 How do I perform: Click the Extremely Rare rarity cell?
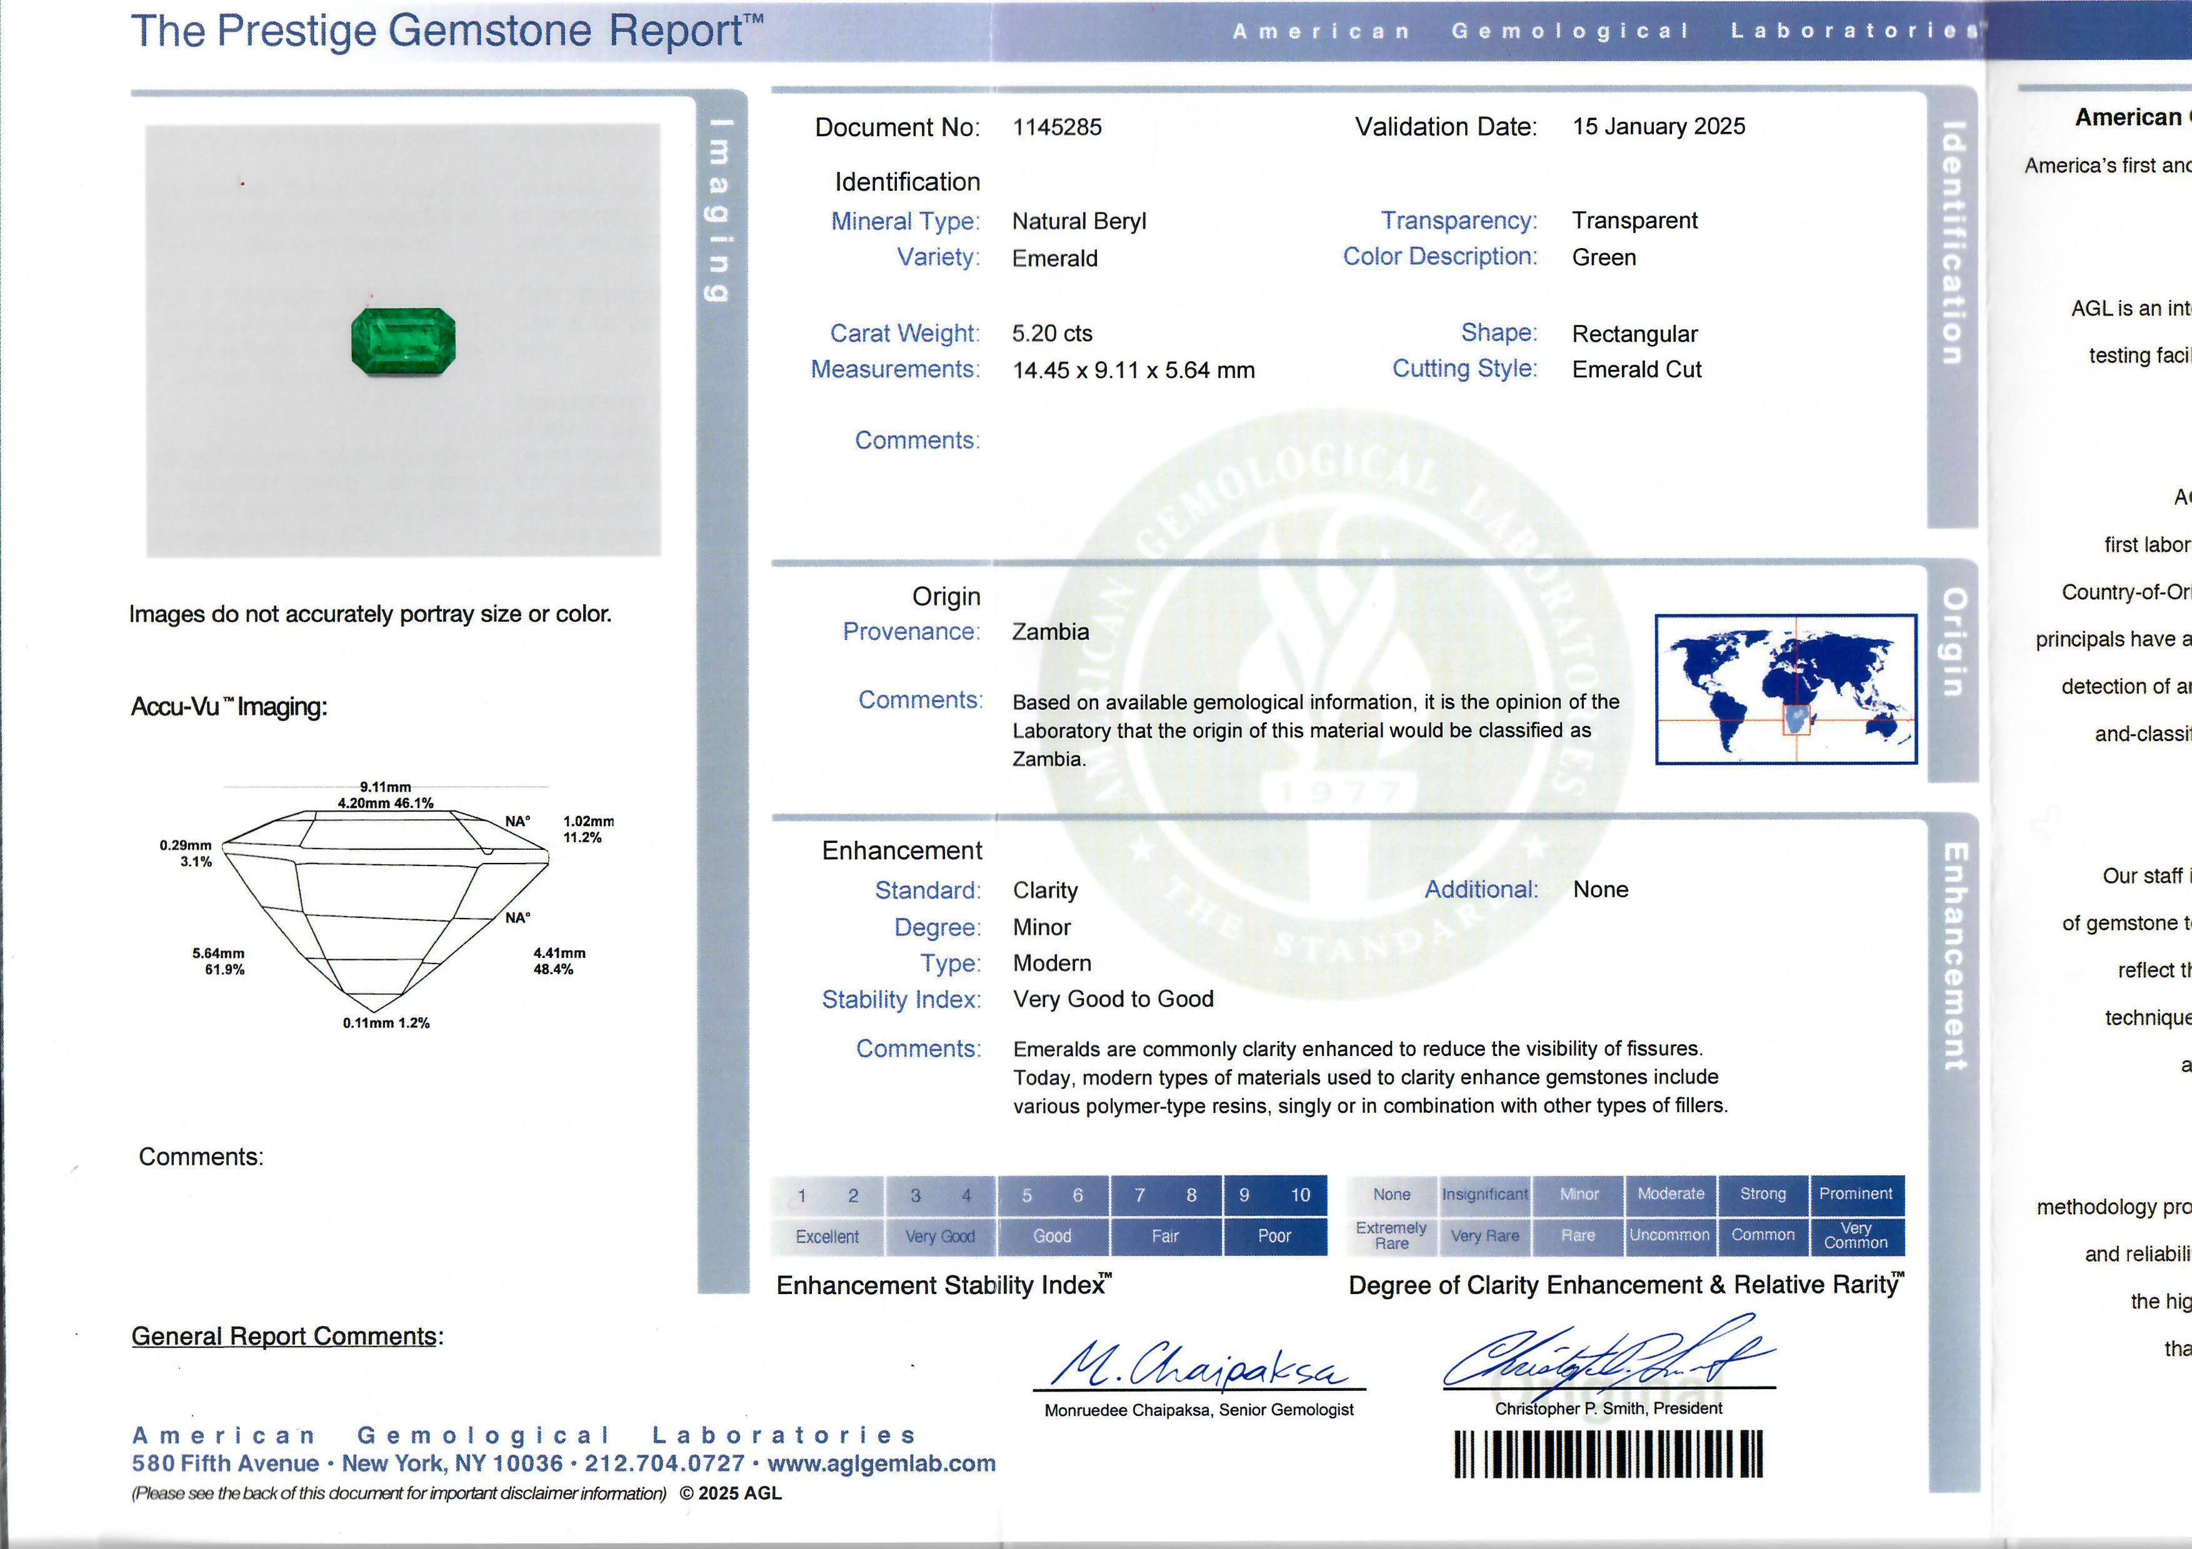pyautogui.click(x=1391, y=1236)
